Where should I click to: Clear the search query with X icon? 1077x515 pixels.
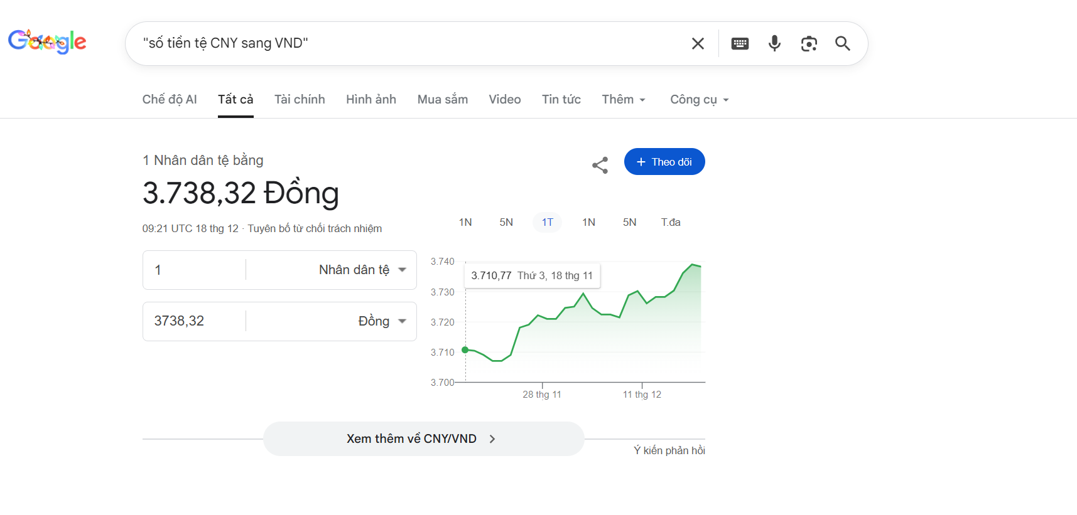pyautogui.click(x=698, y=43)
